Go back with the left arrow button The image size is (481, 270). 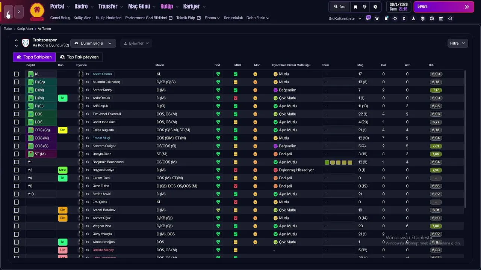pos(8,12)
